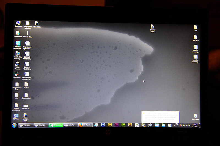220x146 pixels.
Task: Select image rescue 4.txt file
Action: (17, 86)
